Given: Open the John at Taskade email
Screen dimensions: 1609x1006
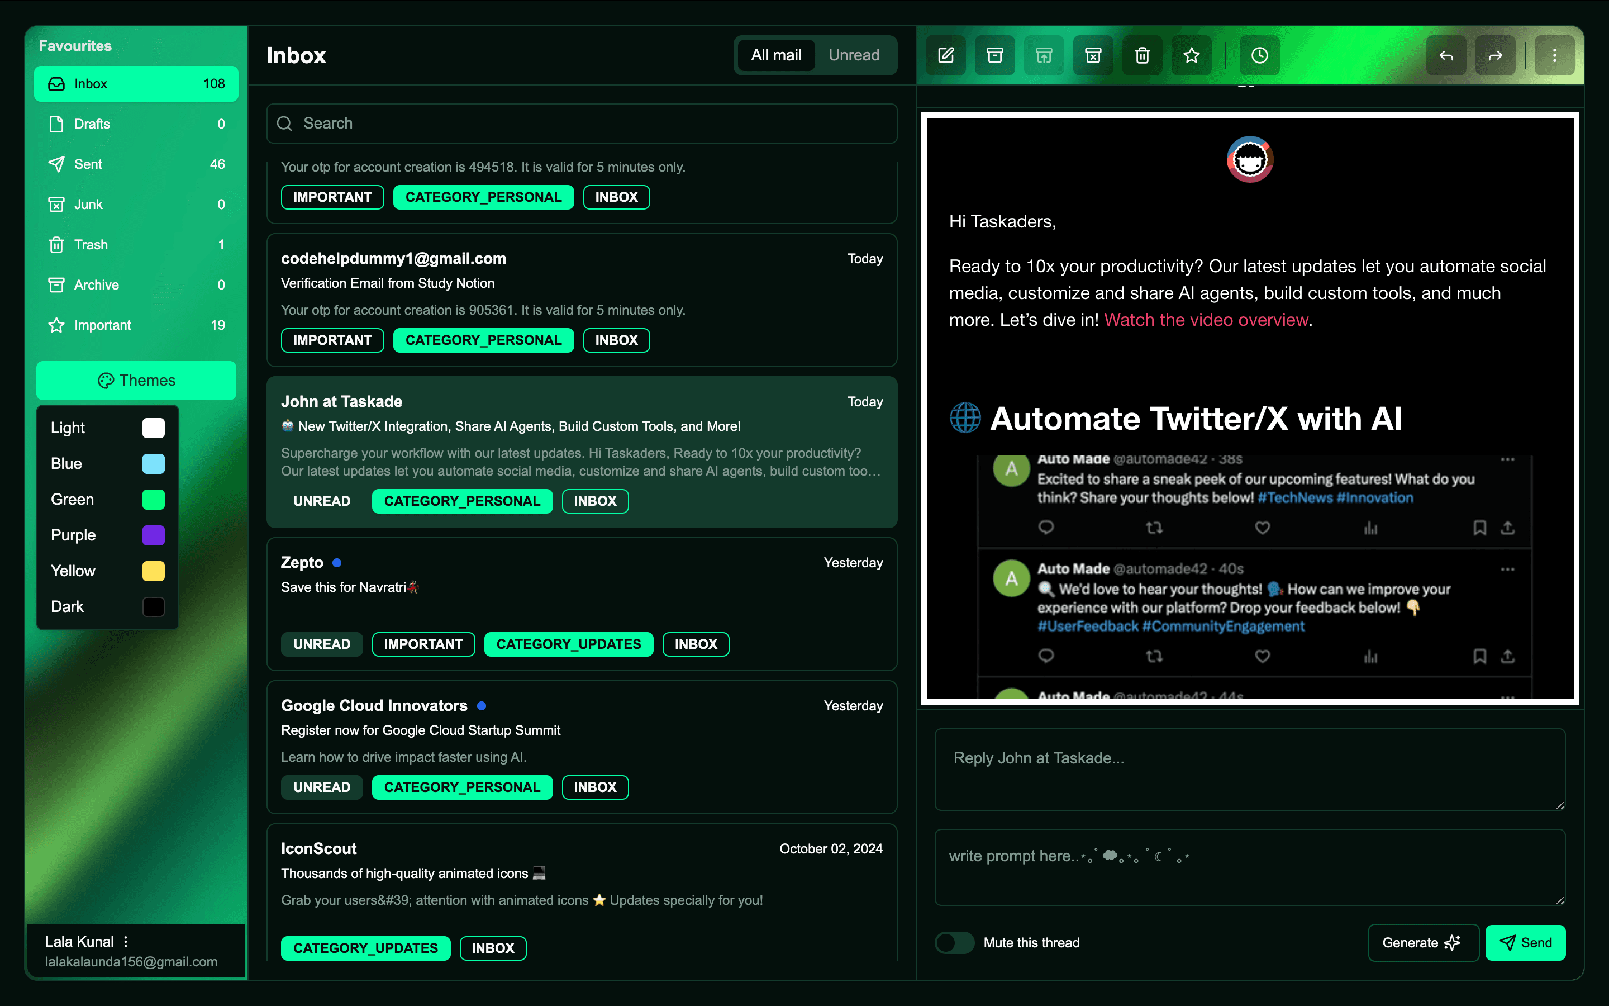Looking at the screenshot, I should click(x=582, y=453).
